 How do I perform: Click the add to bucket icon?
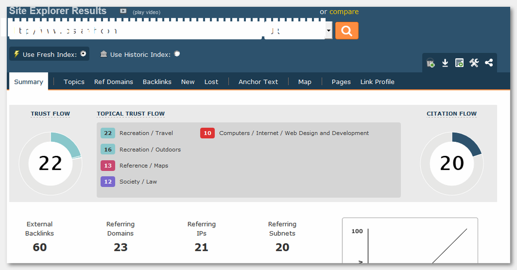point(431,63)
